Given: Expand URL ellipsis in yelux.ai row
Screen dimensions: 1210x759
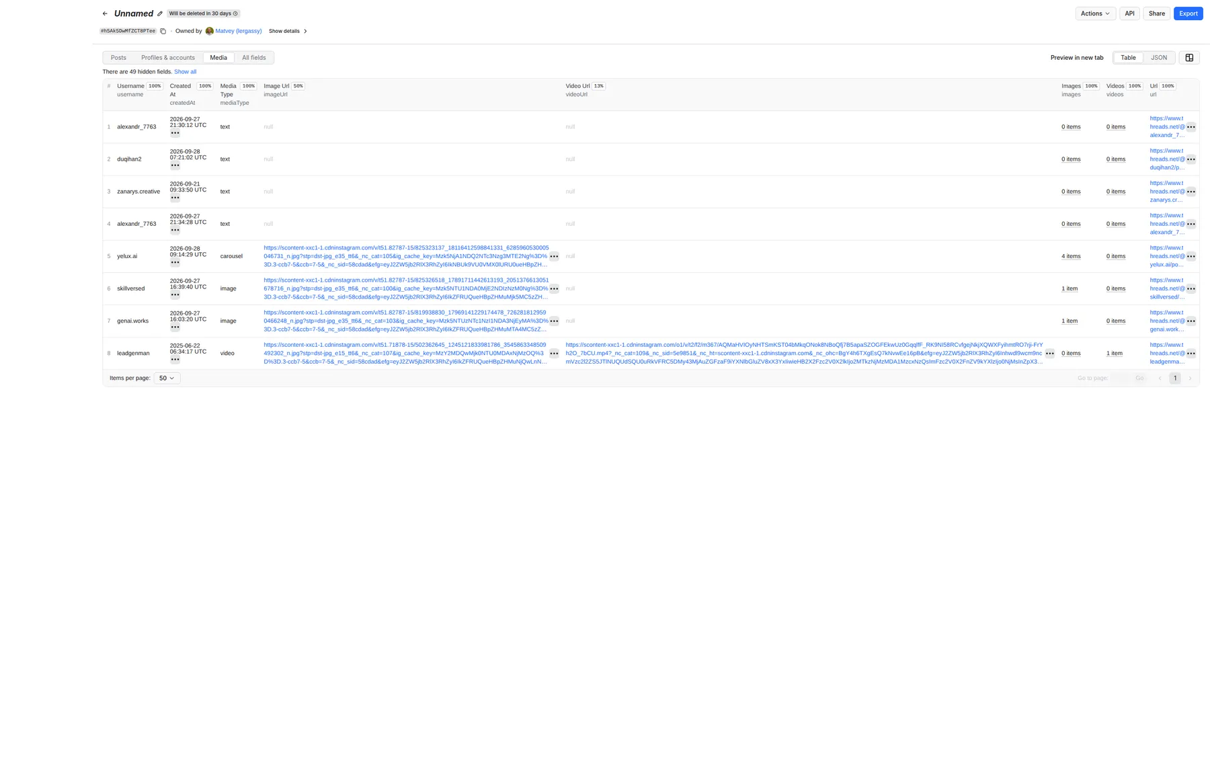Looking at the screenshot, I should coord(1191,256).
